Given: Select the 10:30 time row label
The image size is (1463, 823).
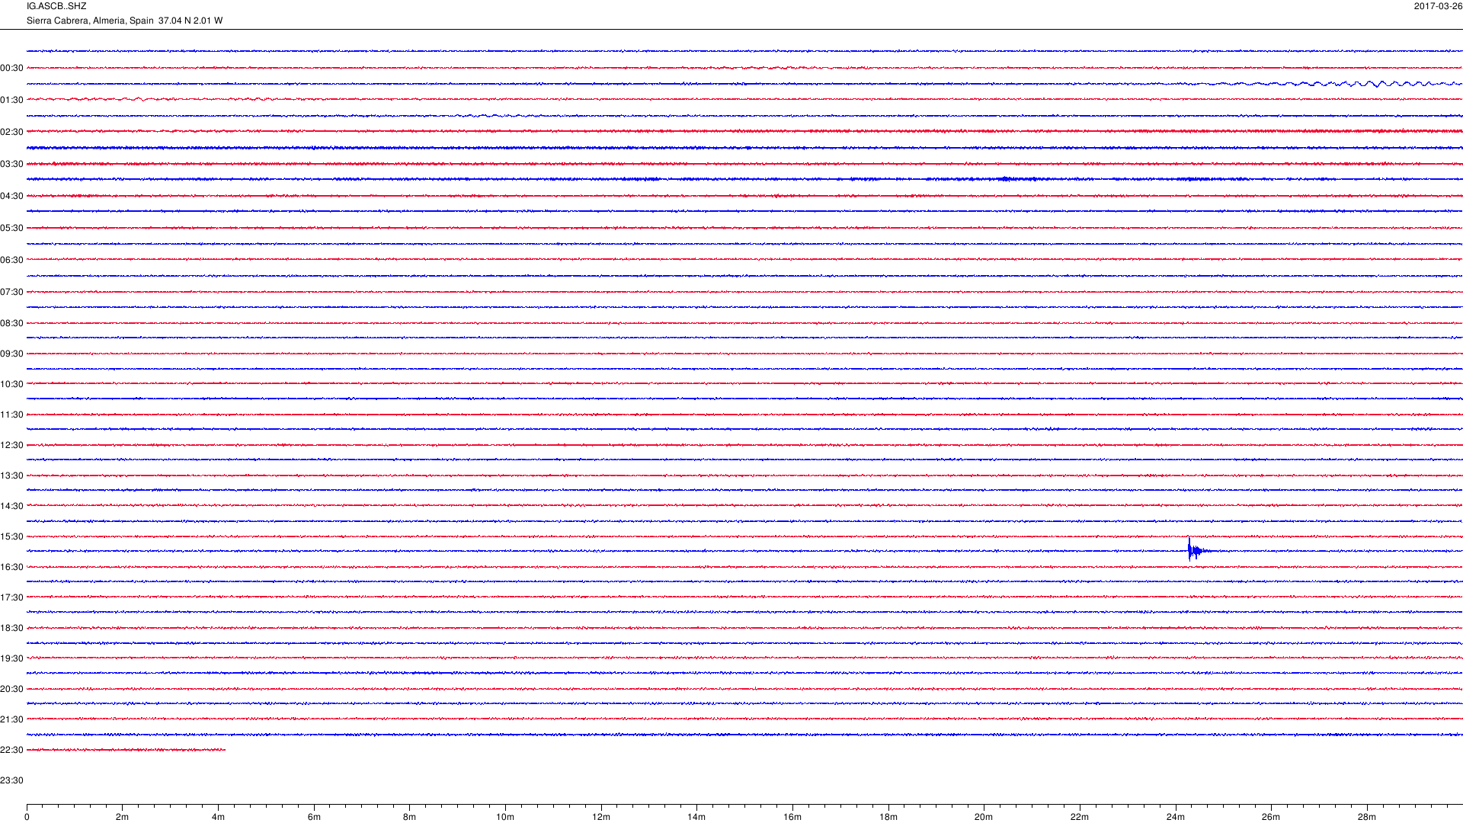Looking at the screenshot, I should pos(11,385).
